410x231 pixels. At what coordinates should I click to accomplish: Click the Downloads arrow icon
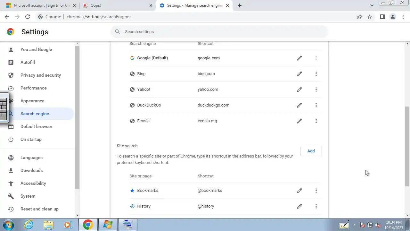(x=11, y=170)
